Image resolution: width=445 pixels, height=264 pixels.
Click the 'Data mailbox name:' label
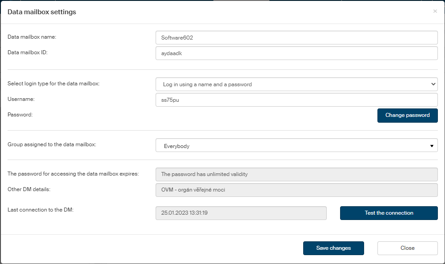point(35,37)
